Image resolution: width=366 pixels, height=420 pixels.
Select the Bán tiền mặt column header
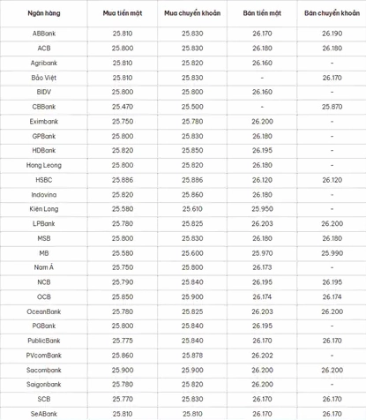[262, 13]
